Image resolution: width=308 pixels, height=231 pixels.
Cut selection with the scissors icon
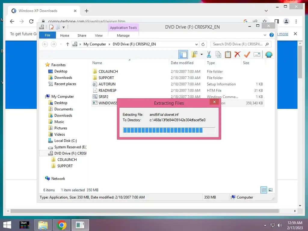(209, 54)
